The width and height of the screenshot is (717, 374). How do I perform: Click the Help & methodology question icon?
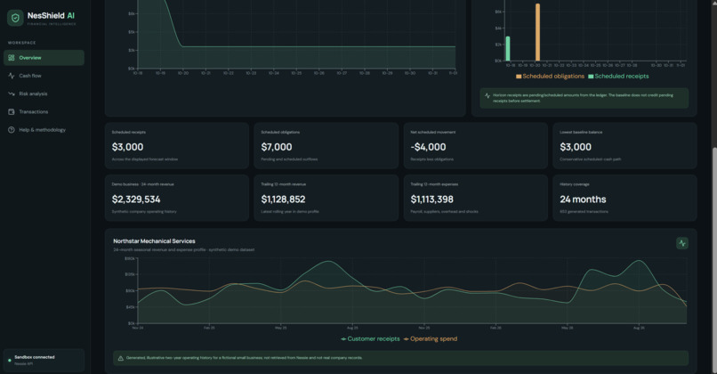click(x=12, y=129)
